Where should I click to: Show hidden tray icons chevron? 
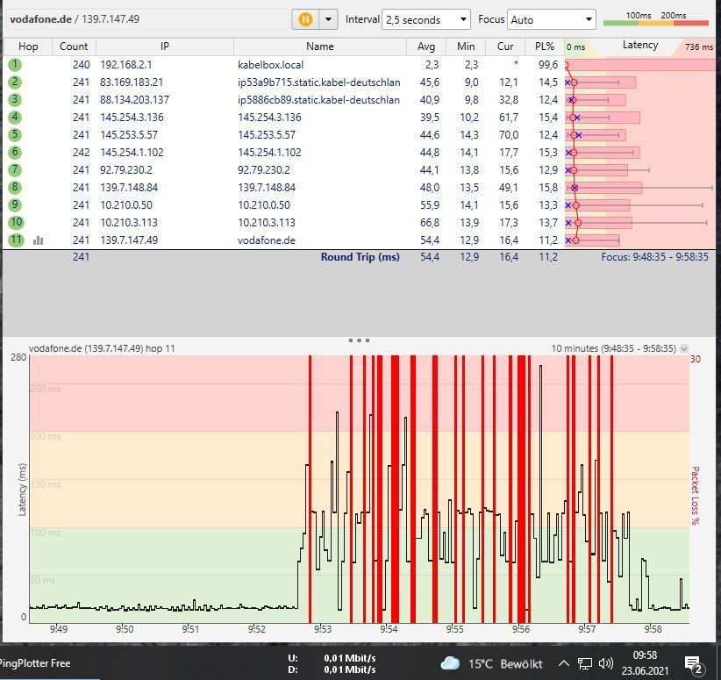click(564, 663)
